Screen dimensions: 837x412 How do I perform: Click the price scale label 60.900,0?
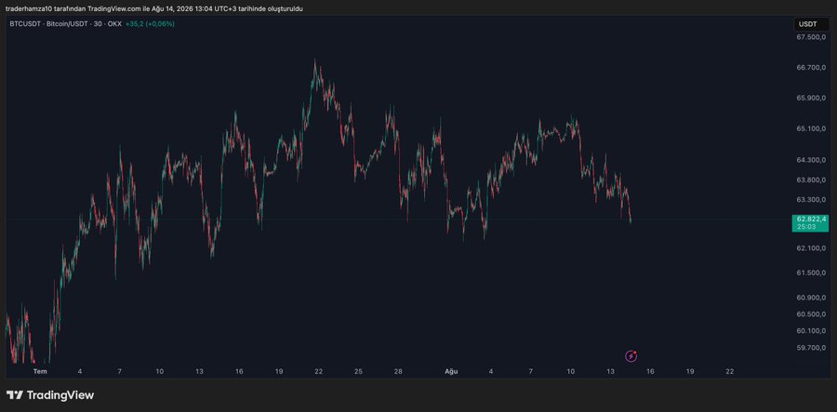pos(811,298)
